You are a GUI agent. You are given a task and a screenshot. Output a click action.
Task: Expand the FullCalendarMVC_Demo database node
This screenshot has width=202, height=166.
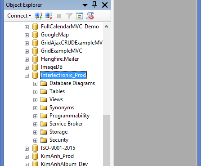click(27, 27)
